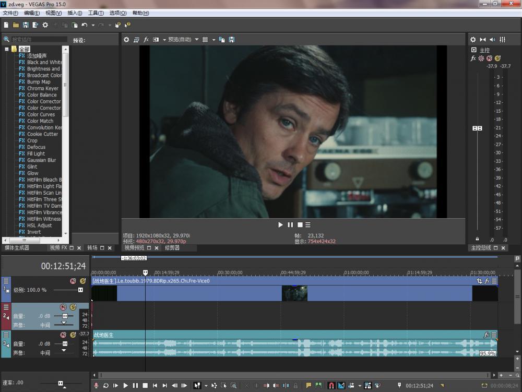The image size is (522, 392).
Task: Open the split screen view dropdown arrow
Action: coord(164,40)
